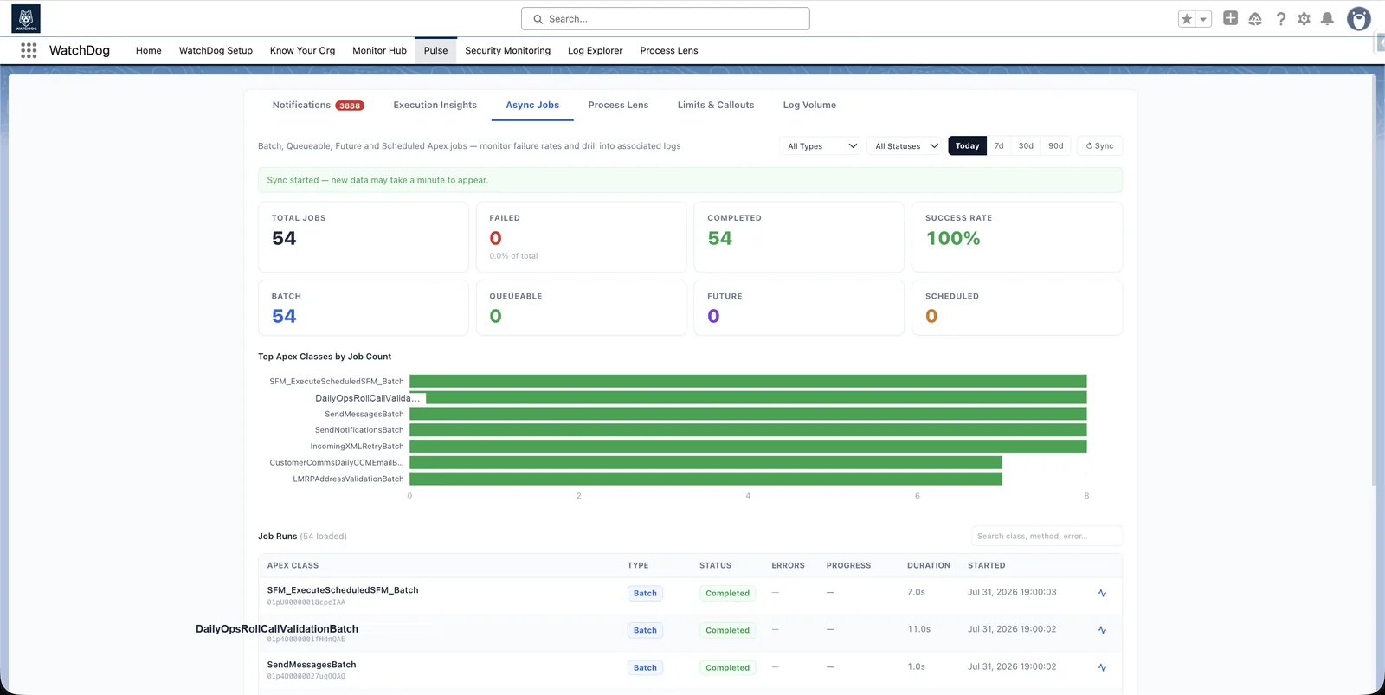1385x695 pixels.
Task: Click the Future count card
Action: point(799,307)
